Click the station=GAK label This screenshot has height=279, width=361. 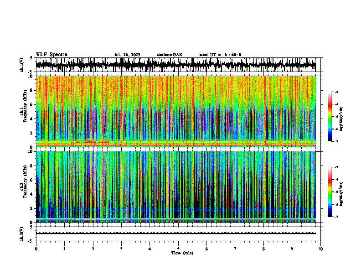[170, 55]
